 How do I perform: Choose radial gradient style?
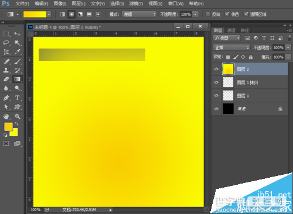click(71, 14)
